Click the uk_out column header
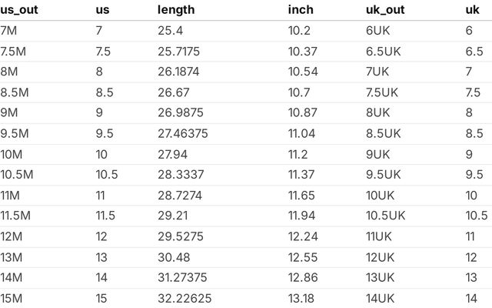Image resolution: width=492 pixels, height=308 pixels. click(386, 10)
